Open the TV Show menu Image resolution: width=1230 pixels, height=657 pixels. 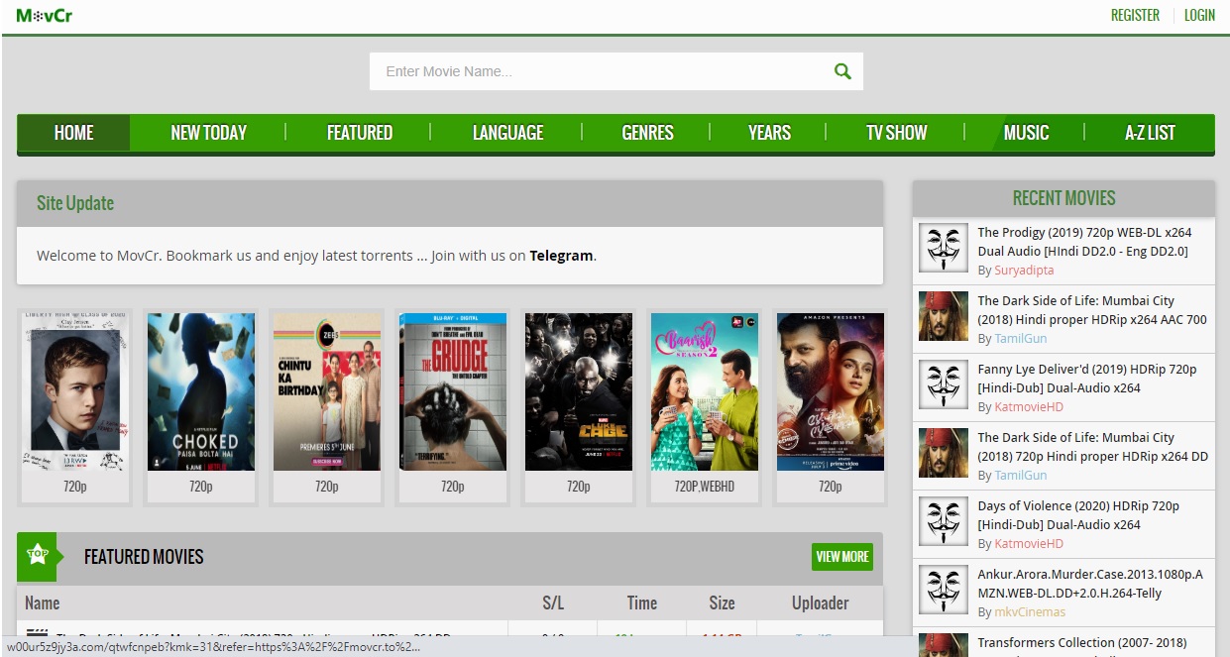click(896, 133)
